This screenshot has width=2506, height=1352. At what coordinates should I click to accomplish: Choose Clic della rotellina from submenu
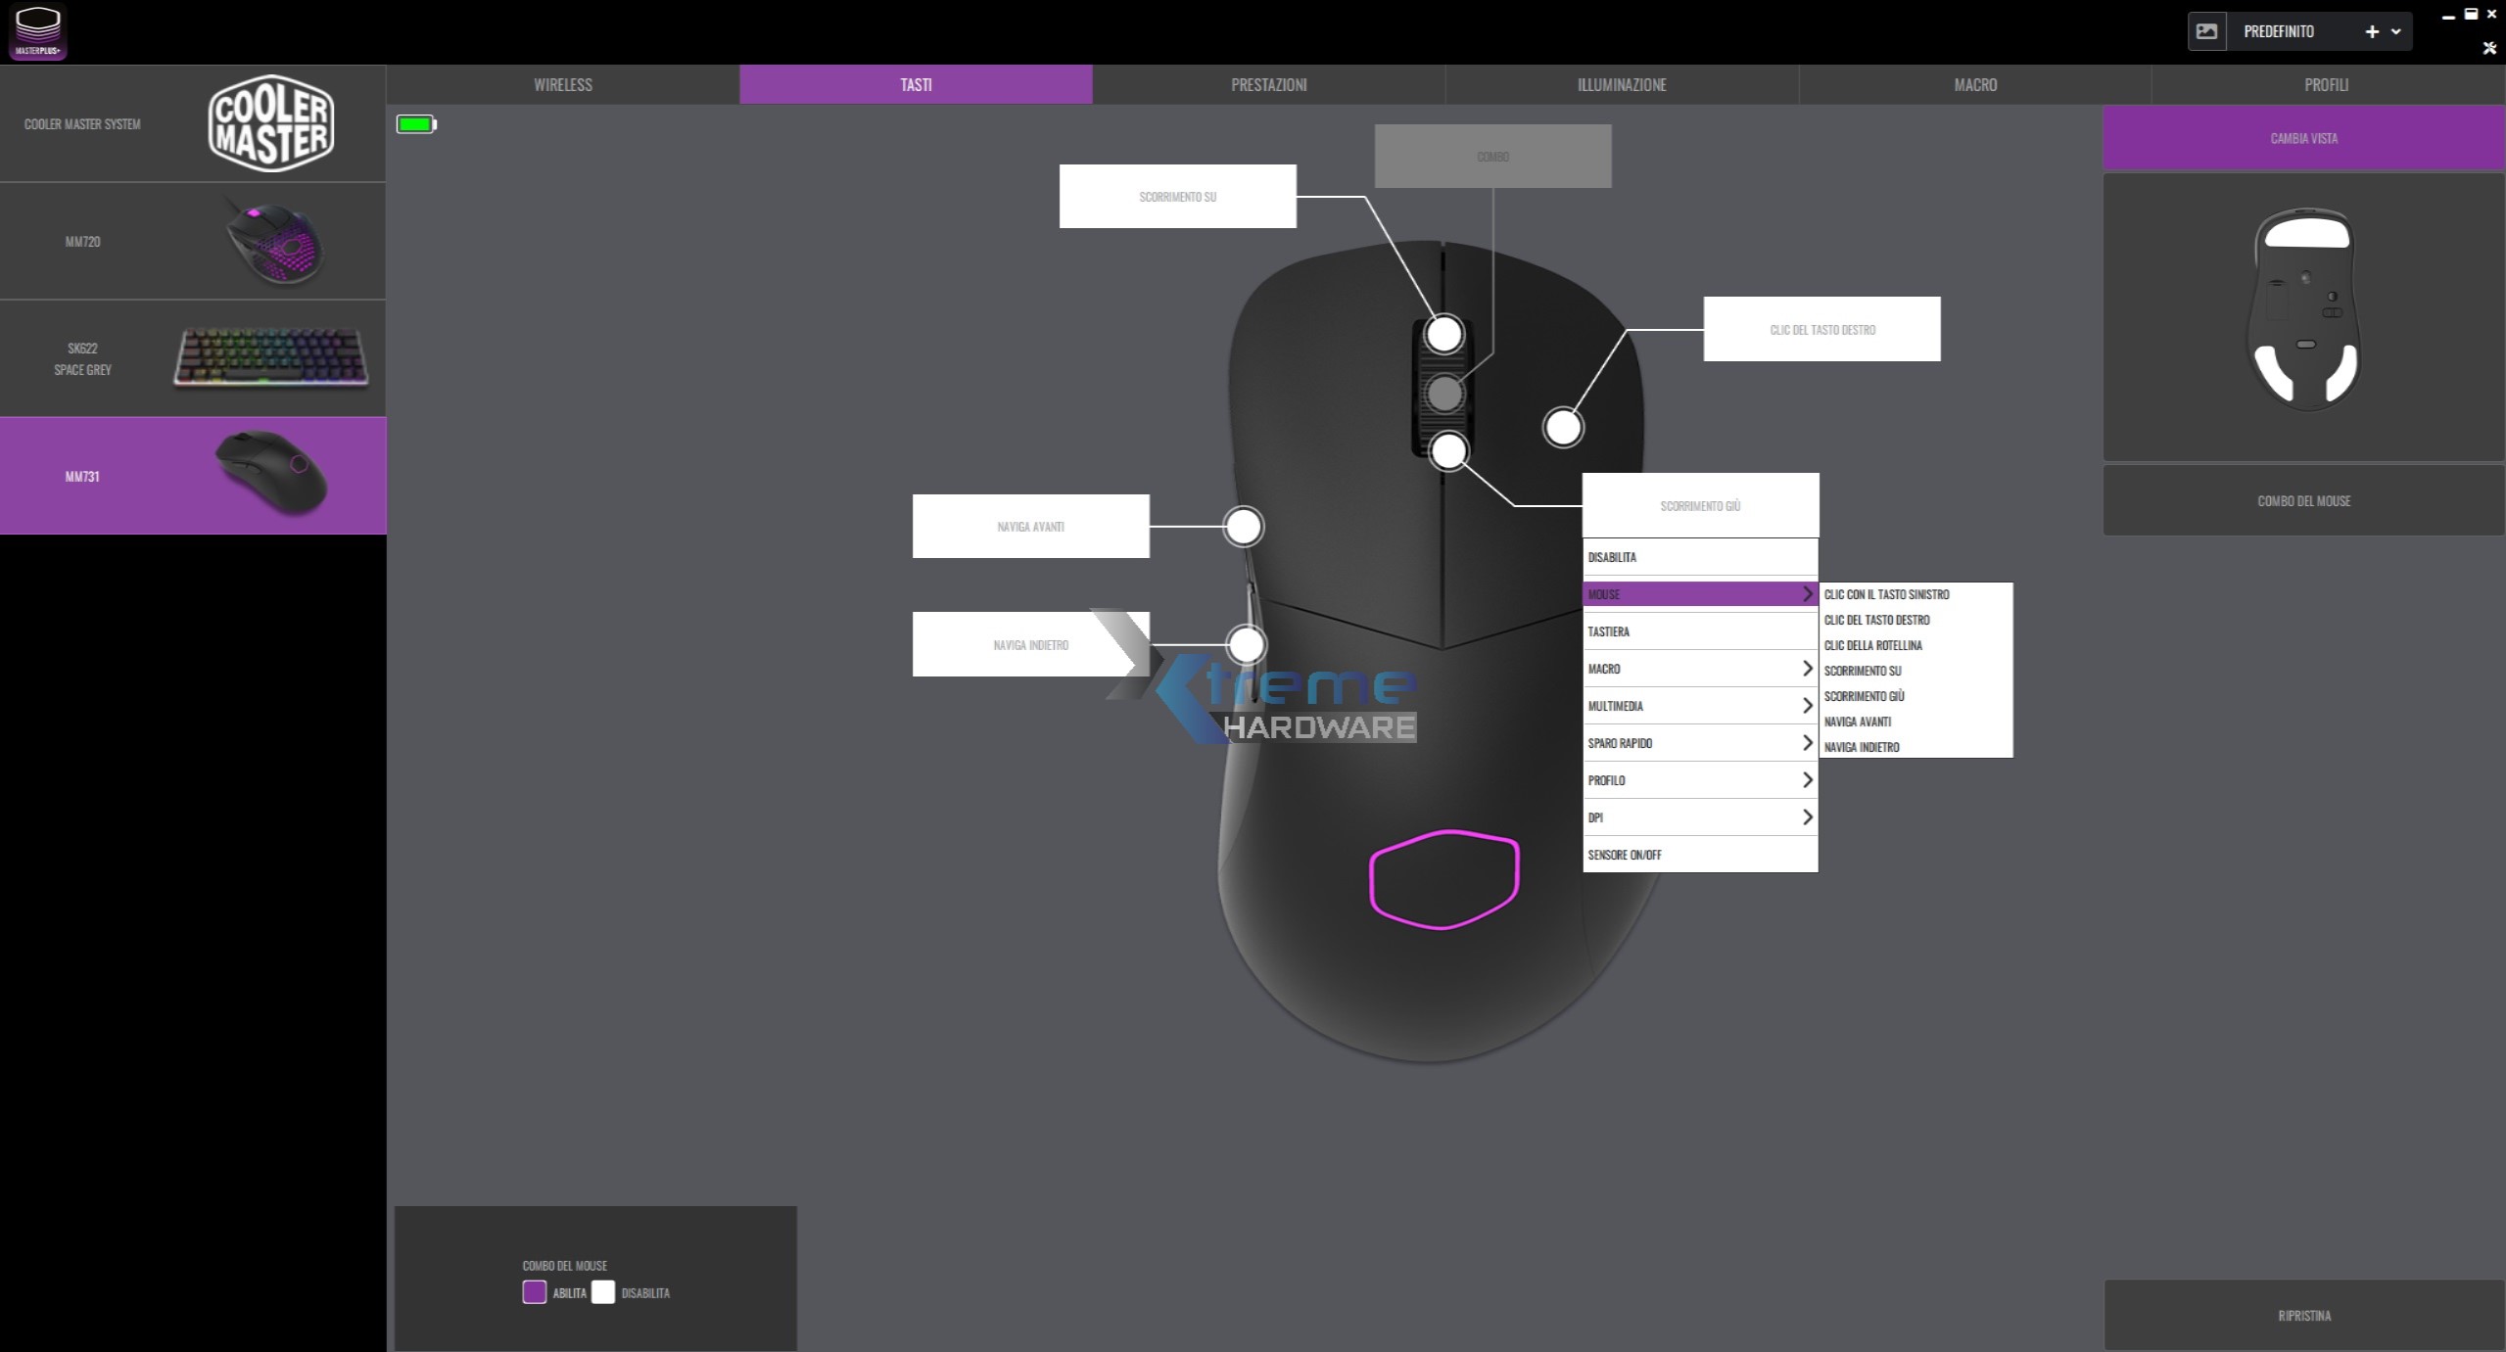click(1872, 645)
